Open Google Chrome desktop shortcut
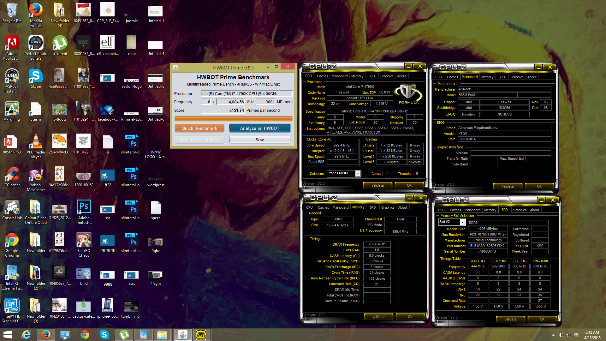Screen dimensions: 606x341 click(12, 244)
